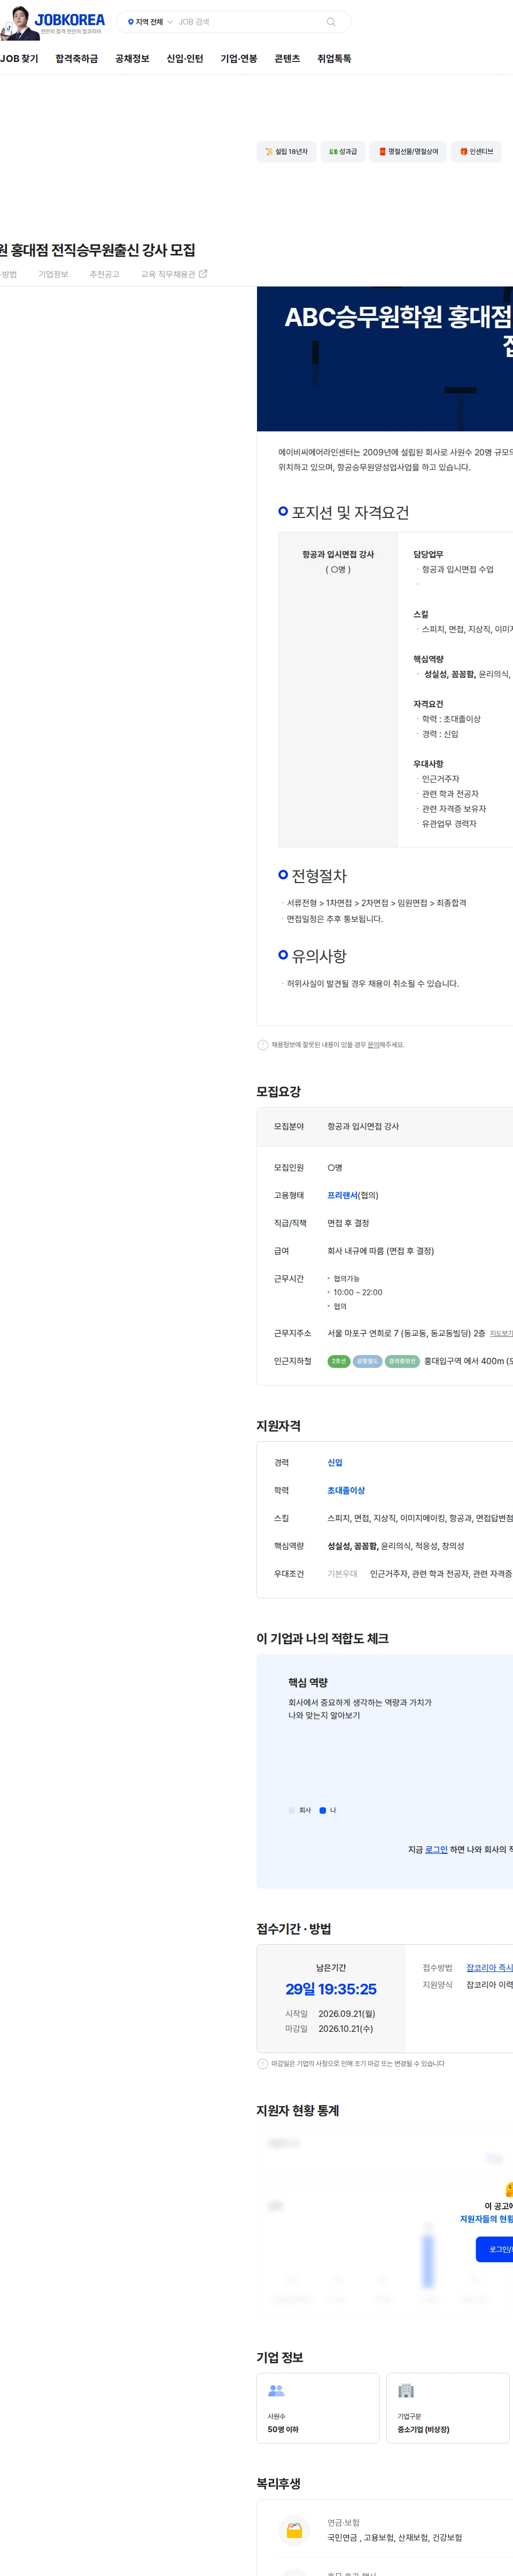
Task: Click the 경의중앙선 subway badge
Action: [402, 1361]
